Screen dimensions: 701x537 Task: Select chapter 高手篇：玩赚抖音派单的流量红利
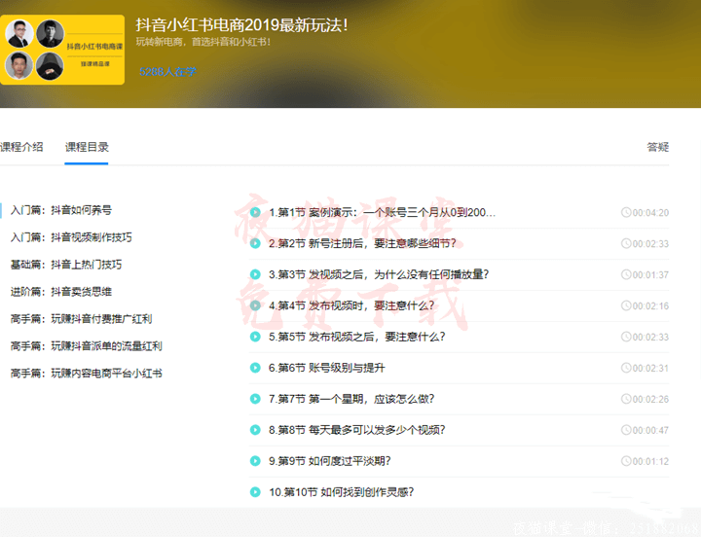(87, 346)
